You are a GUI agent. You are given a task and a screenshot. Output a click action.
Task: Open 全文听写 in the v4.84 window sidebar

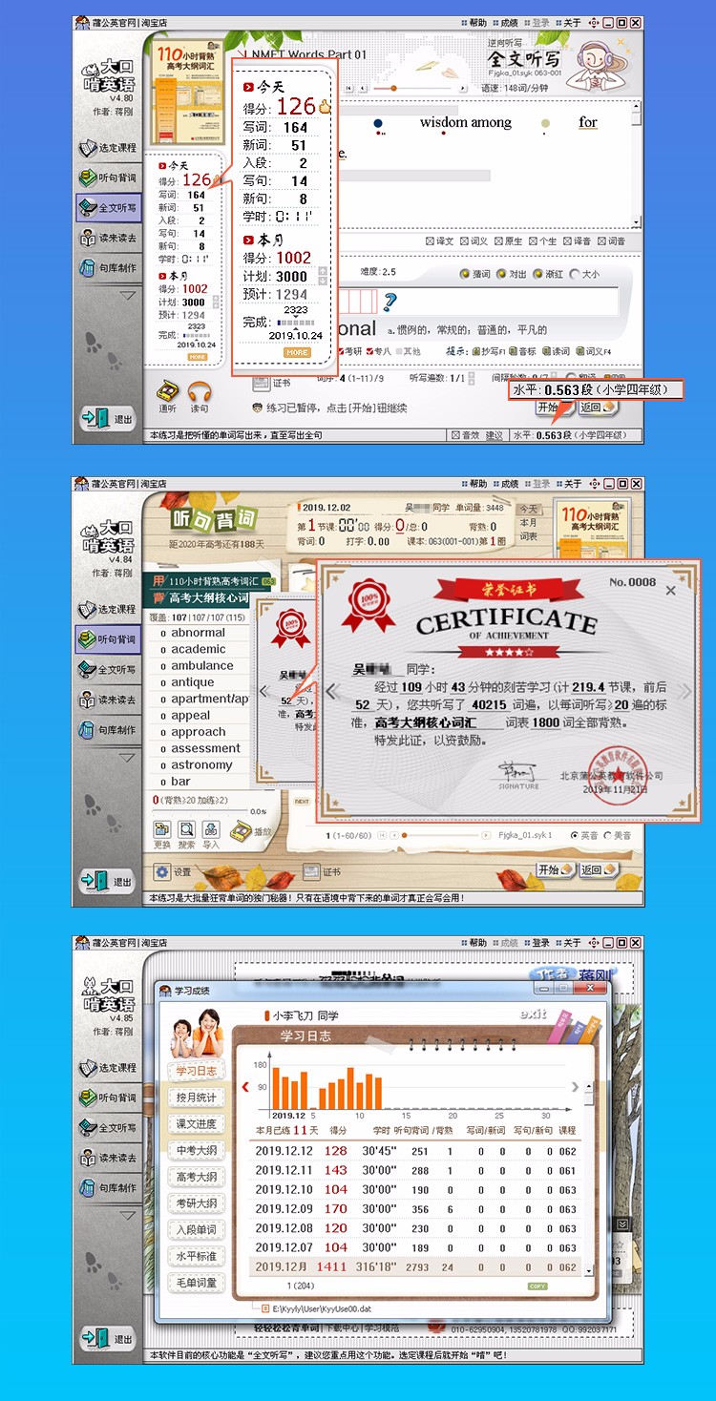pos(108,669)
